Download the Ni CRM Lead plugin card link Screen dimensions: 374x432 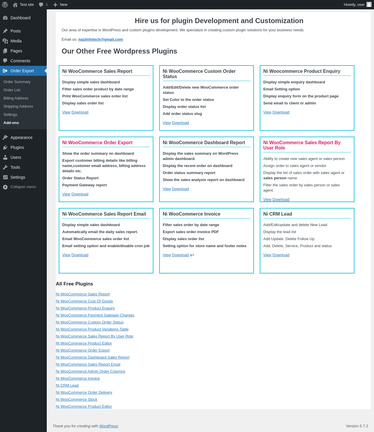(x=281, y=255)
